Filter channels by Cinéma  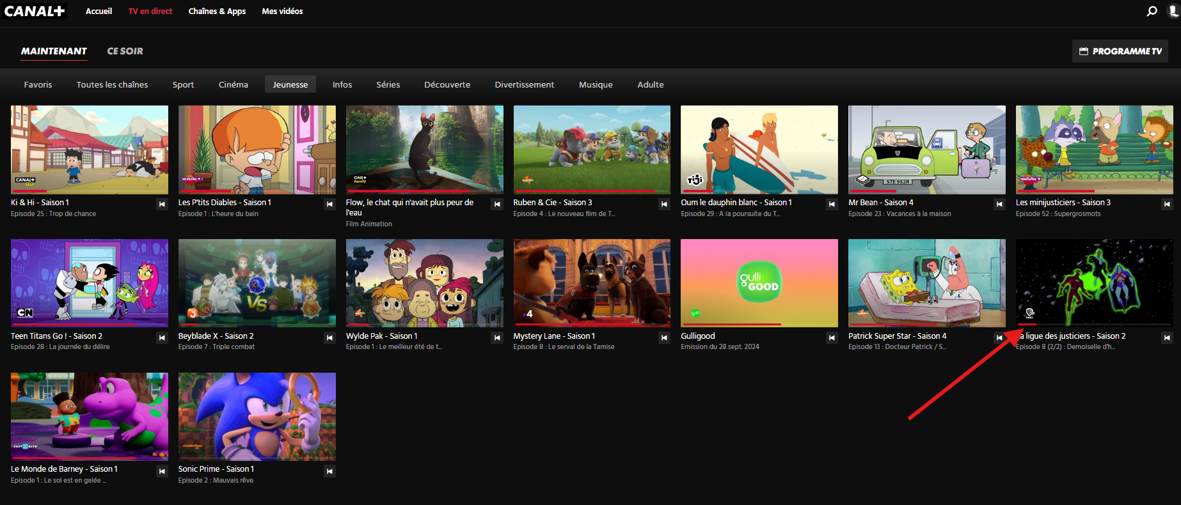pos(233,84)
